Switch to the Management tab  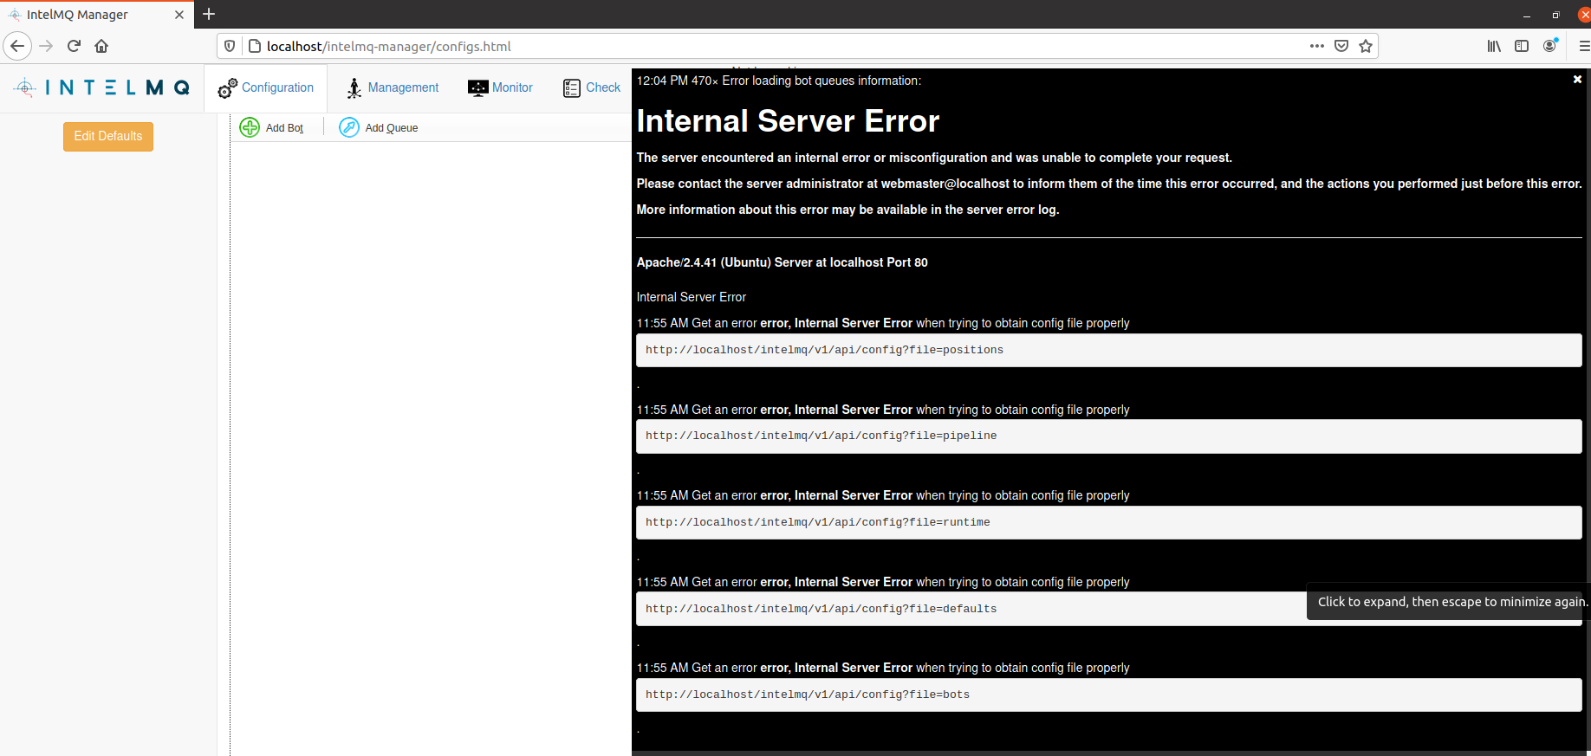(x=393, y=87)
